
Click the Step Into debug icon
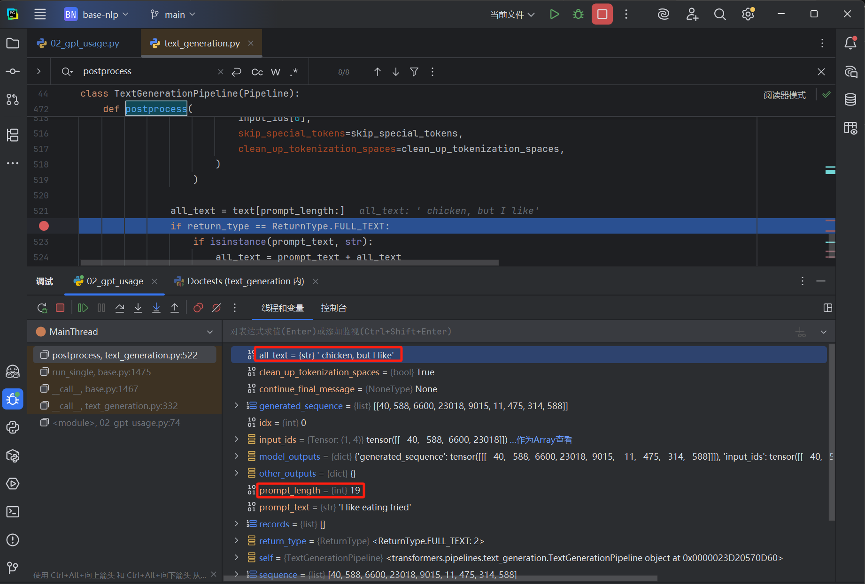138,308
